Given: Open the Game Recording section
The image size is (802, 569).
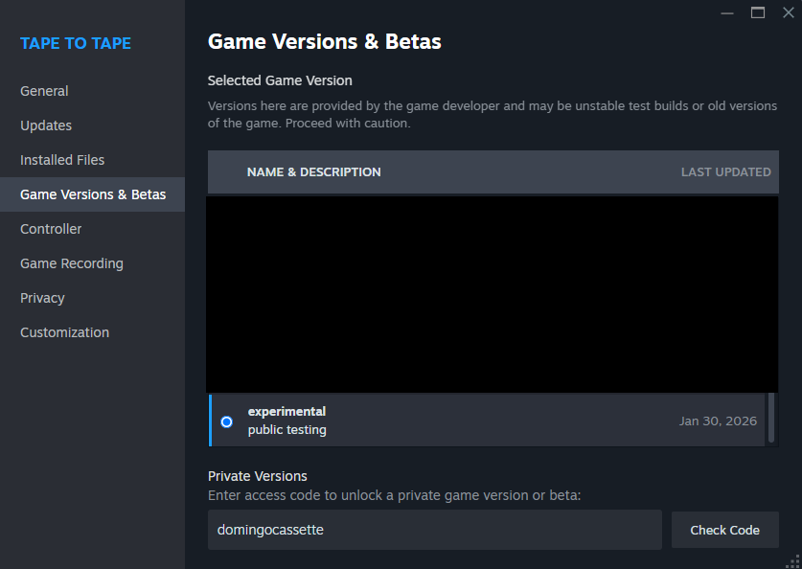Looking at the screenshot, I should (72, 263).
